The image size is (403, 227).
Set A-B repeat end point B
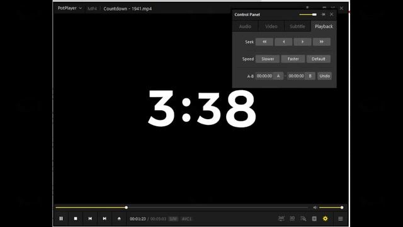pyautogui.click(x=310, y=76)
